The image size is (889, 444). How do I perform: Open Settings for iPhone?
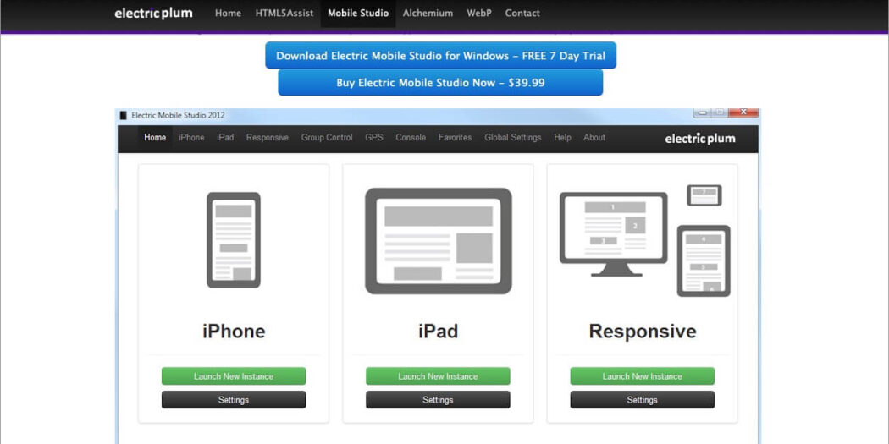[x=234, y=400]
